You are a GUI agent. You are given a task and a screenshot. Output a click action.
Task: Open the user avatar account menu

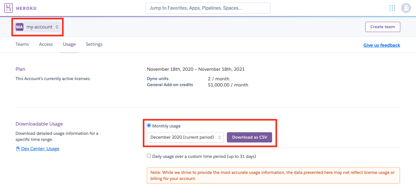406,8
